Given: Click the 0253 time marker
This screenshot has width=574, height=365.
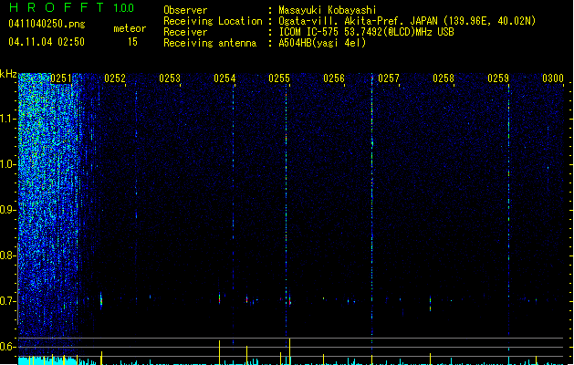Looking at the screenshot, I should [x=170, y=78].
